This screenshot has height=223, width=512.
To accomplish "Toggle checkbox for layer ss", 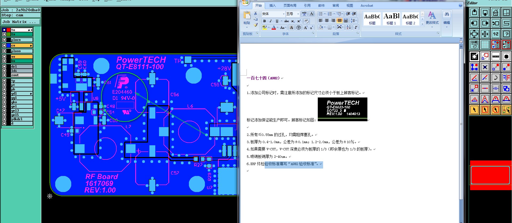I will [x=4, y=57].
